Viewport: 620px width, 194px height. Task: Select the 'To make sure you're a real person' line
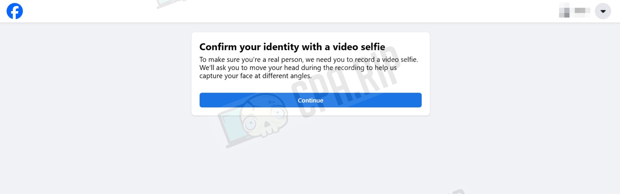click(309, 59)
